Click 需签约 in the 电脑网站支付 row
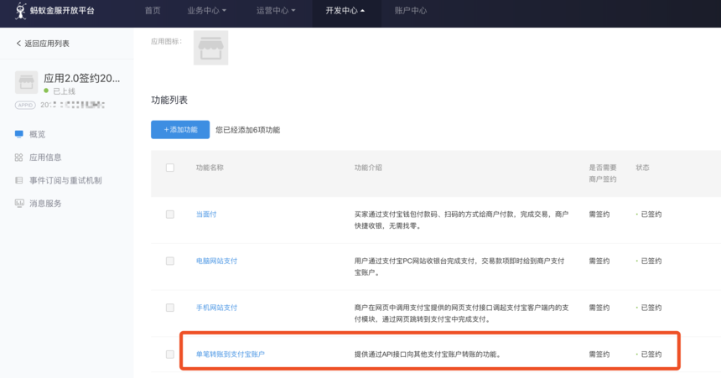The image size is (721, 378). pyautogui.click(x=599, y=261)
